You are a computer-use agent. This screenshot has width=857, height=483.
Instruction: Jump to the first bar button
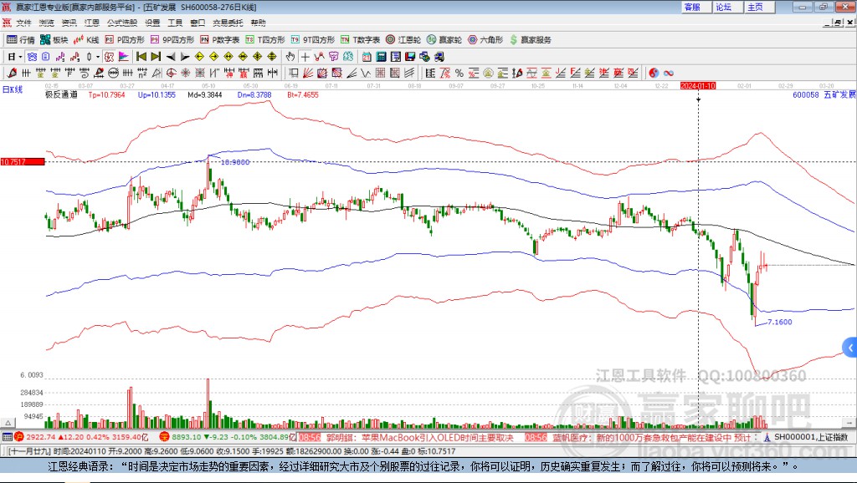coord(141,57)
